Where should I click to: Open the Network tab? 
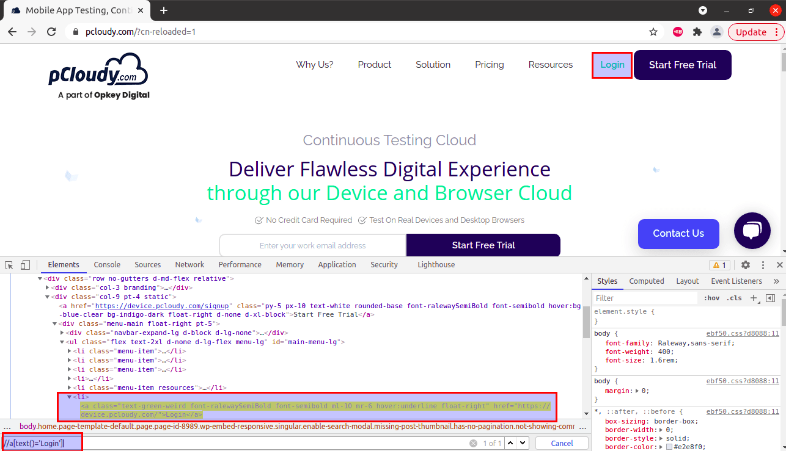[x=189, y=265]
